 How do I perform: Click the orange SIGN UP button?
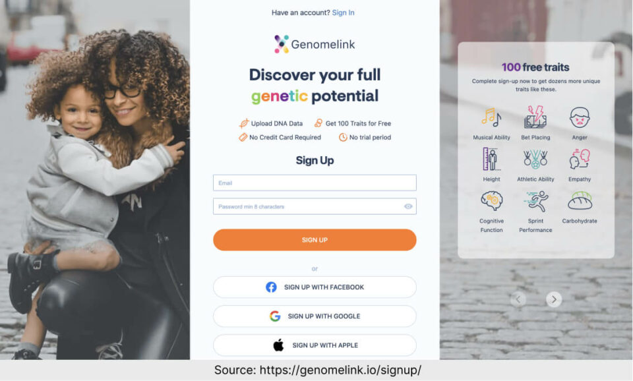coord(315,240)
